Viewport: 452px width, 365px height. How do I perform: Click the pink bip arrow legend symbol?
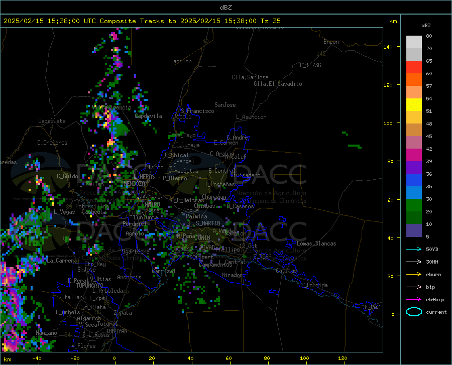pyautogui.click(x=414, y=287)
